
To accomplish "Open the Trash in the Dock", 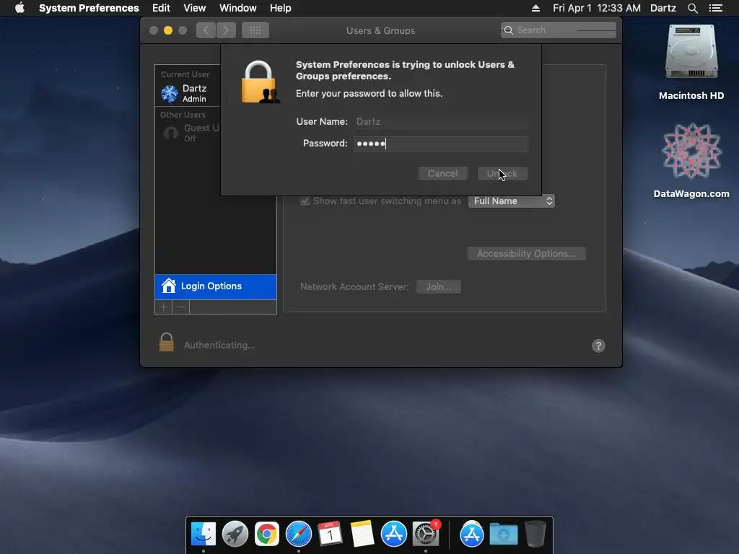I will (535, 534).
